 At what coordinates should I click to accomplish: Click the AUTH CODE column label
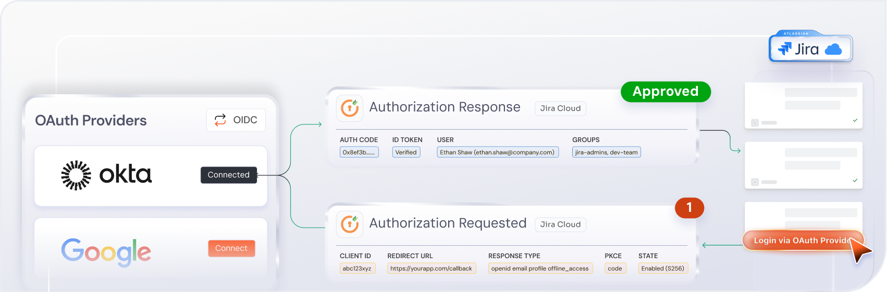click(359, 140)
